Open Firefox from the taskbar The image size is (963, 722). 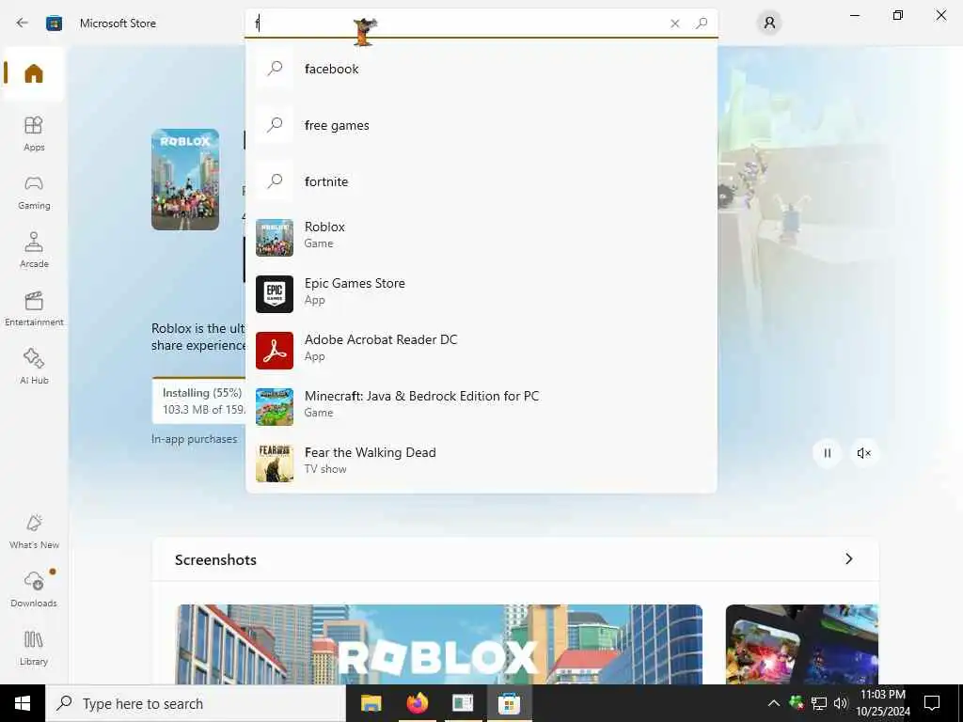[x=417, y=703]
